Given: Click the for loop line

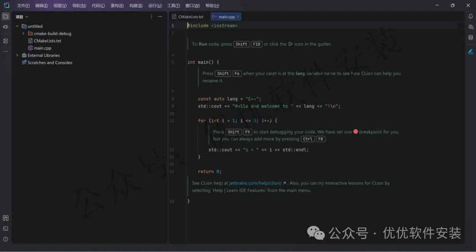Looking at the screenshot, I should 238,121.
